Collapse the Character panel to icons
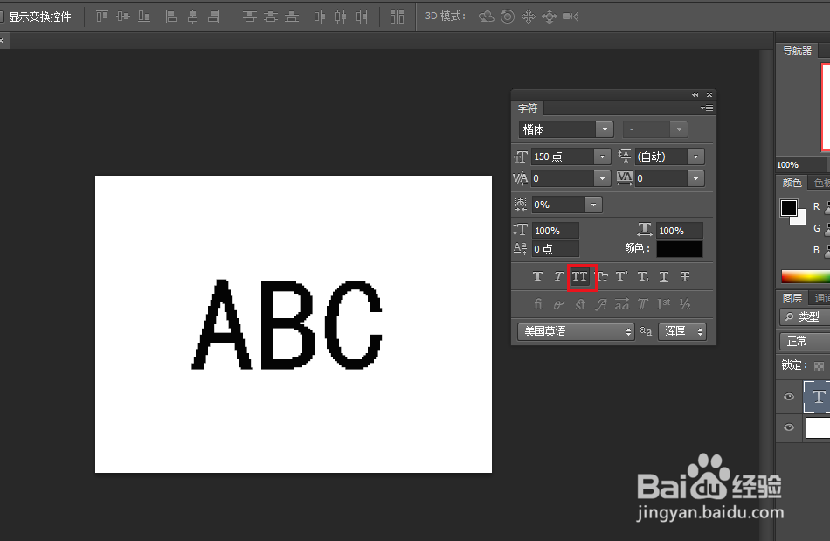The height and width of the screenshot is (541, 830). tap(695, 94)
